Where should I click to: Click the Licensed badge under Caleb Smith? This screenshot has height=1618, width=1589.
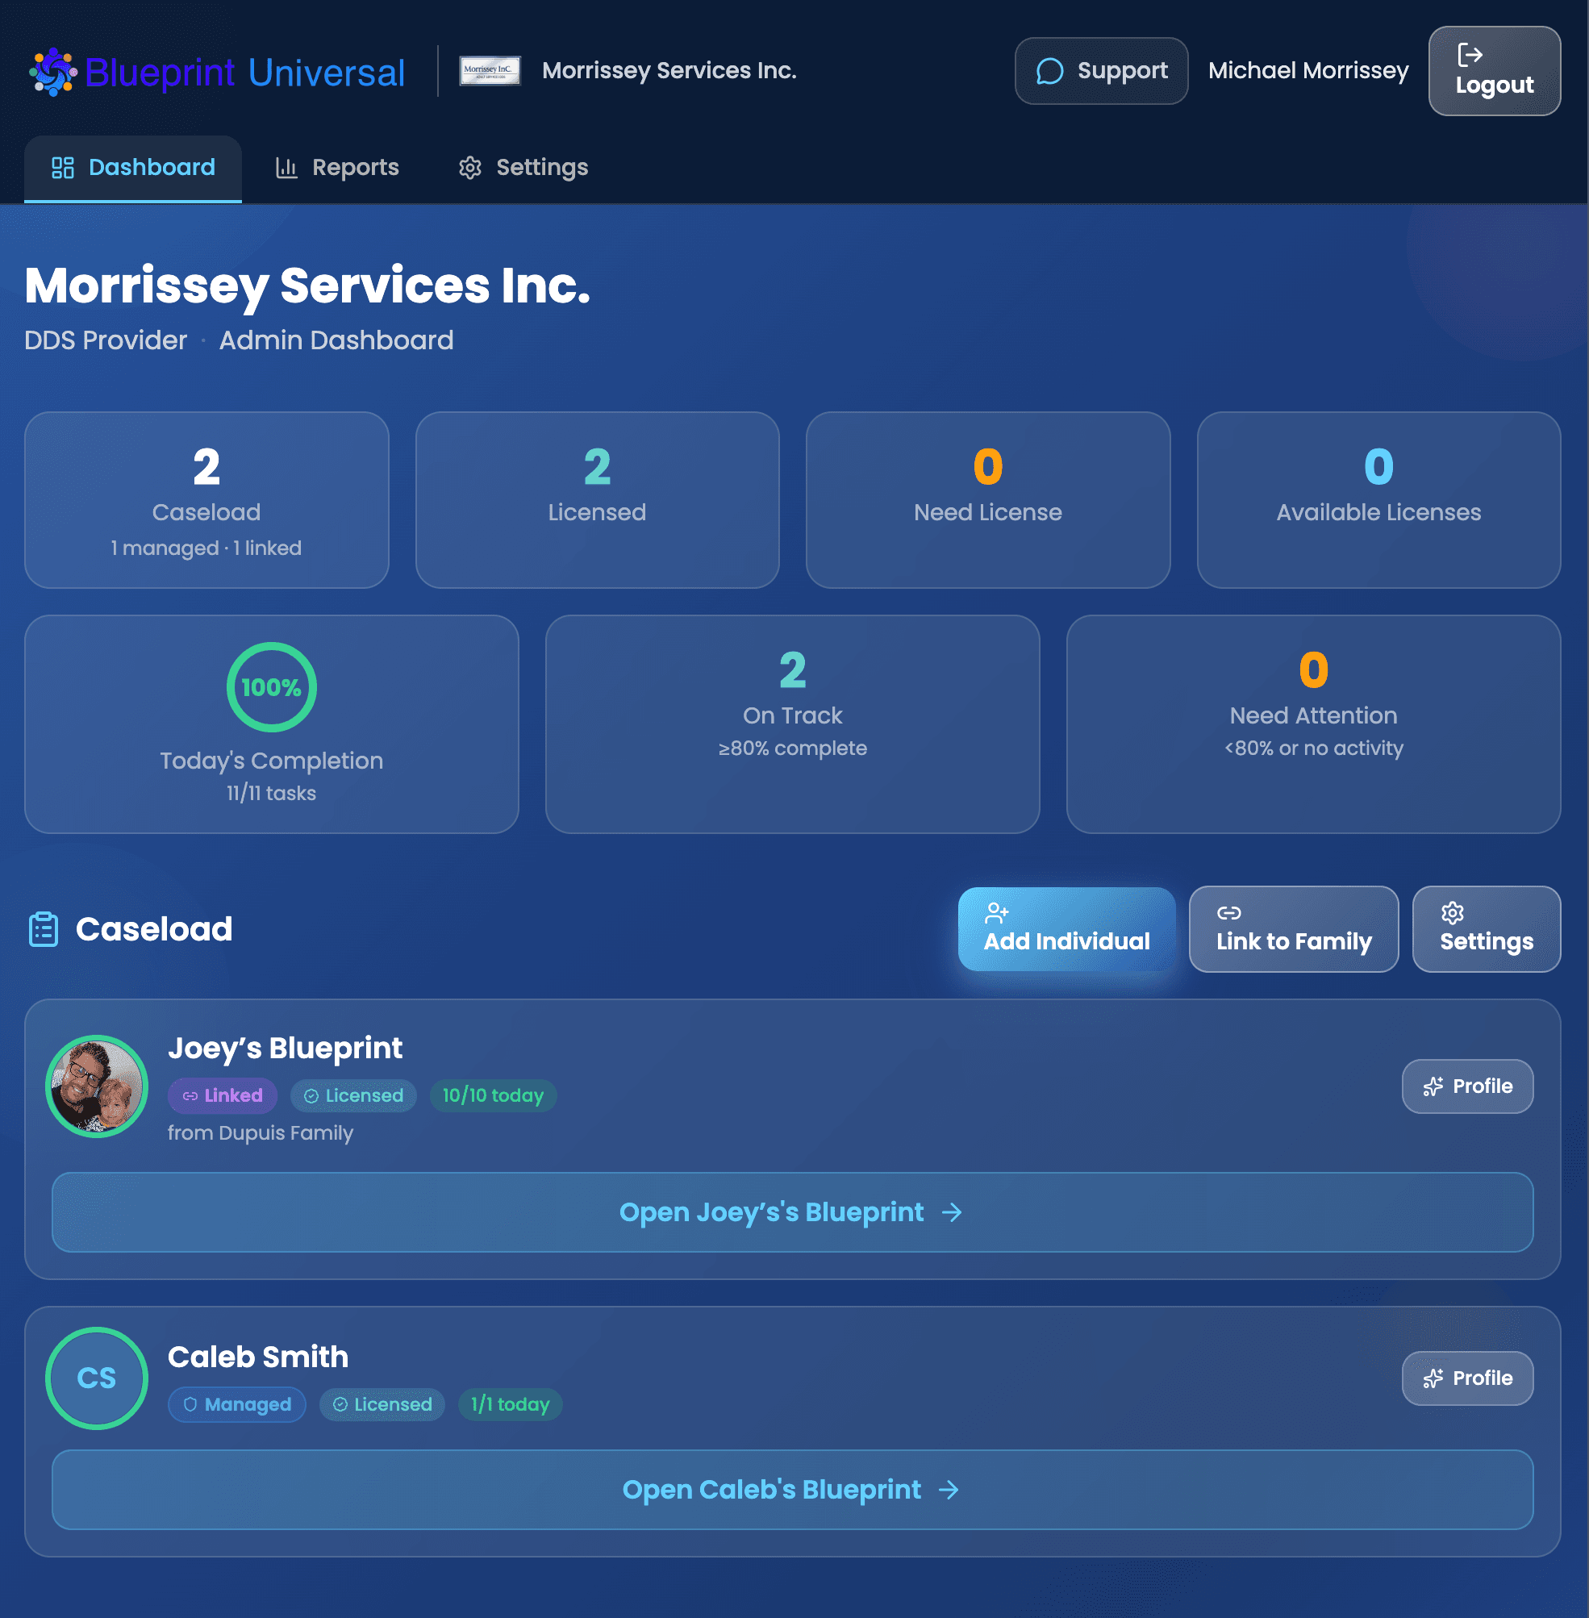coord(382,1404)
